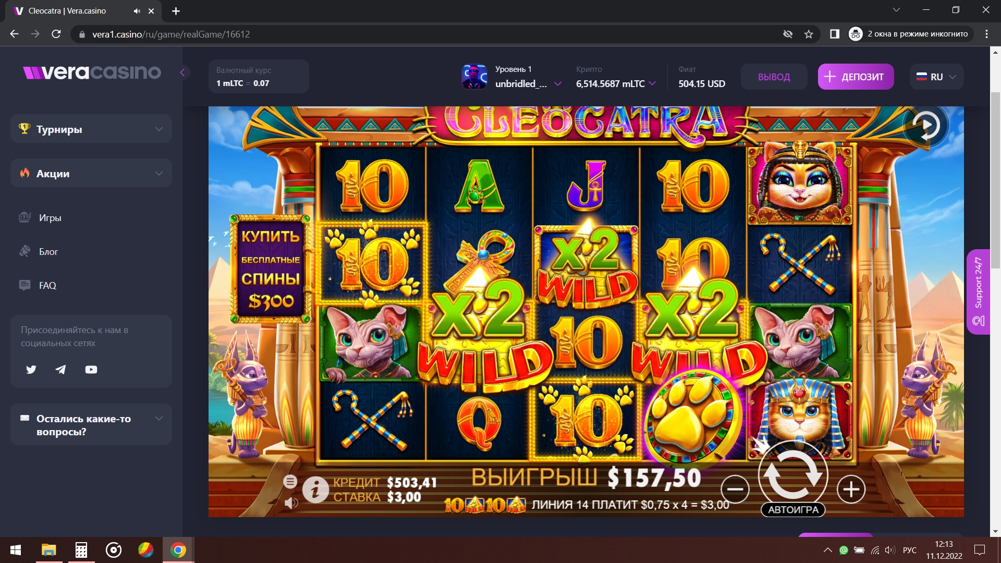Open the Support 24/7 side tab

pyautogui.click(x=978, y=292)
